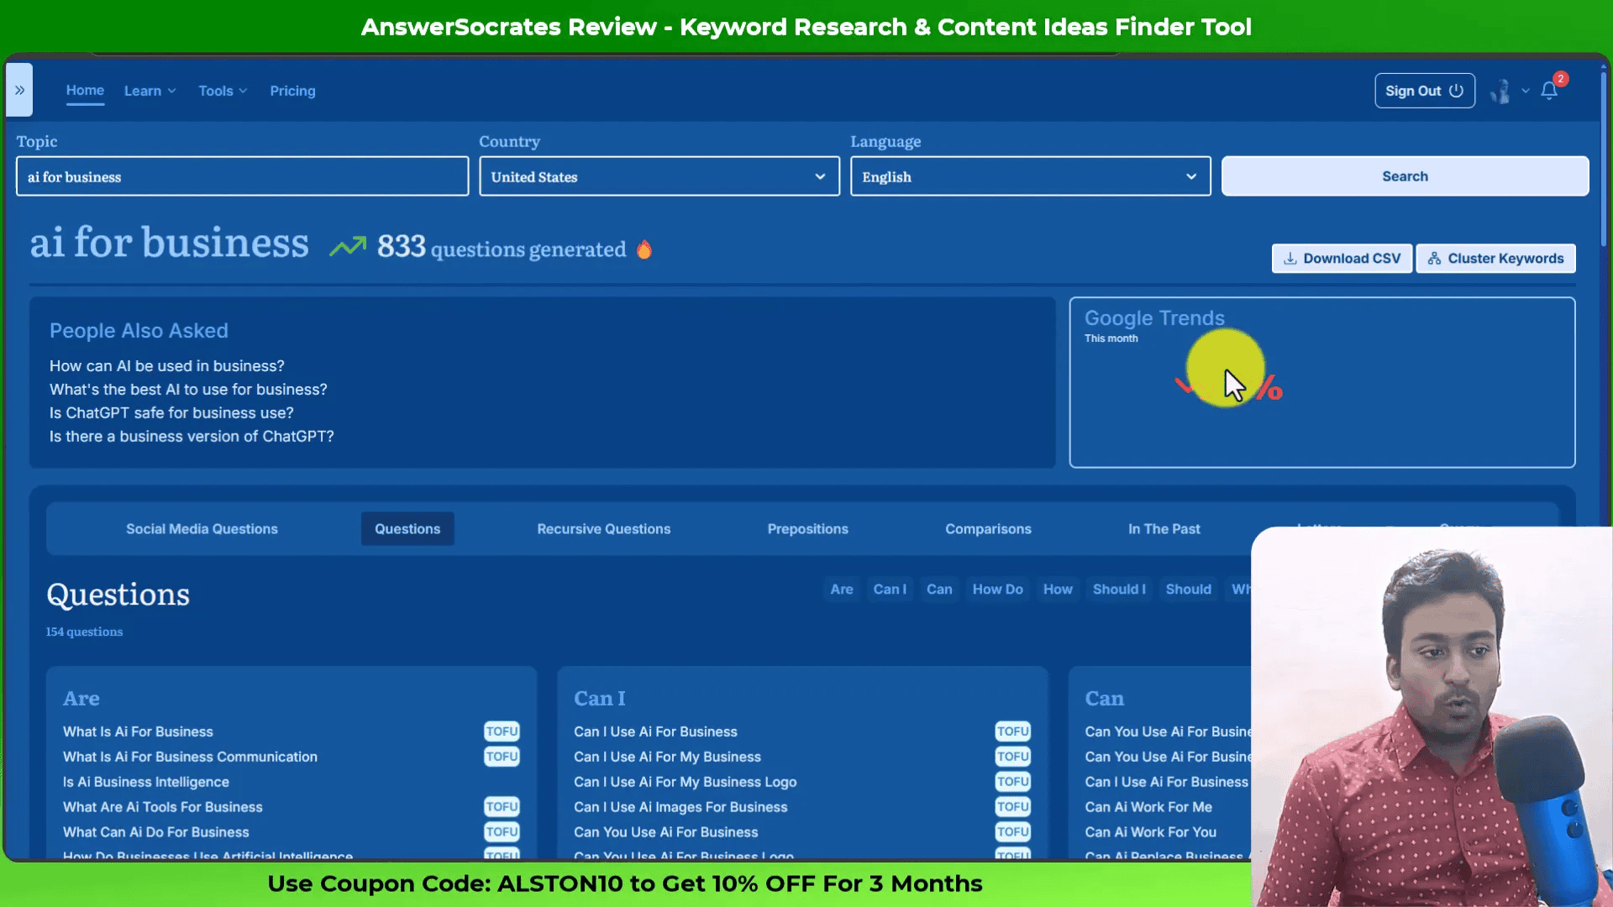Select 'Can Ai Work For Me' question
The width and height of the screenshot is (1613, 907).
tap(1148, 807)
